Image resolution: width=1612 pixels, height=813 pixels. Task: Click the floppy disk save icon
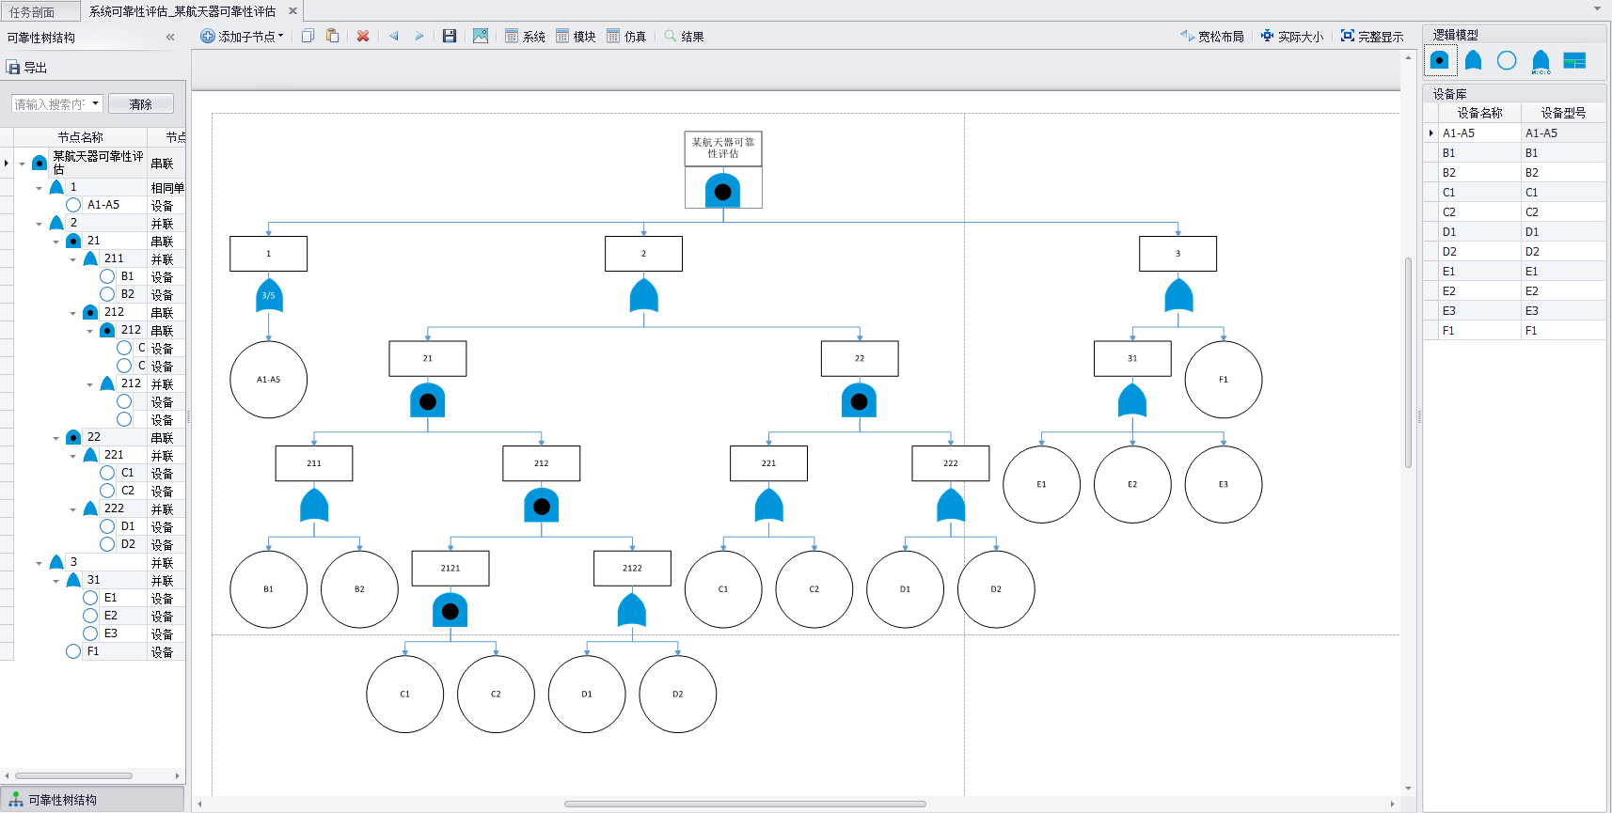tap(450, 36)
